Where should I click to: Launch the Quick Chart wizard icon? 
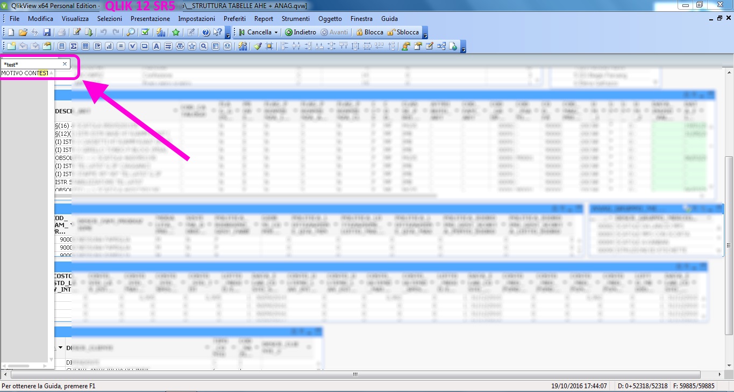(x=161, y=32)
